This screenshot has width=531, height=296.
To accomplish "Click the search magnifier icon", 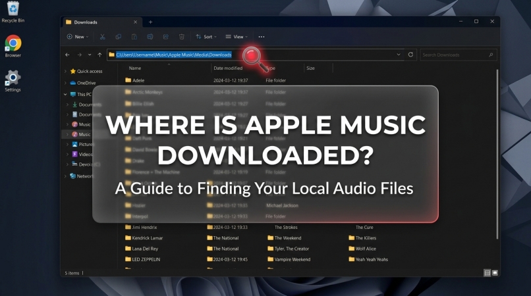I will (x=491, y=55).
